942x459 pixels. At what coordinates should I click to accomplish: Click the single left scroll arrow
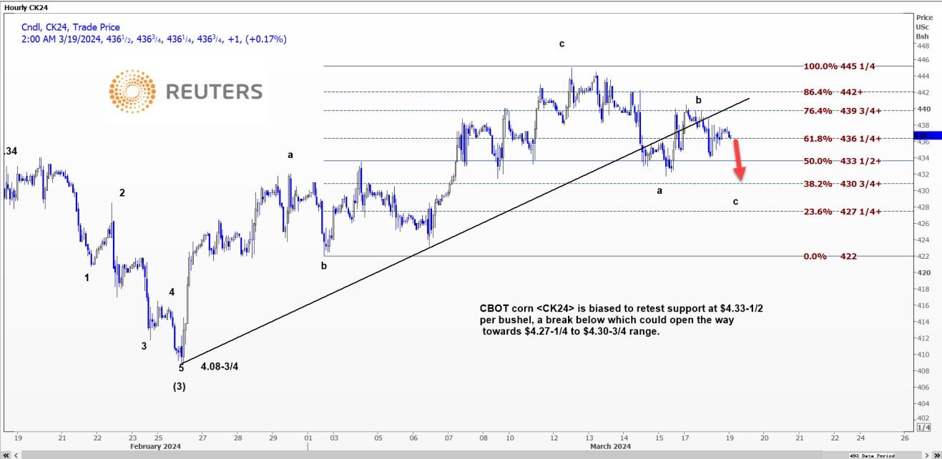(x=16, y=455)
